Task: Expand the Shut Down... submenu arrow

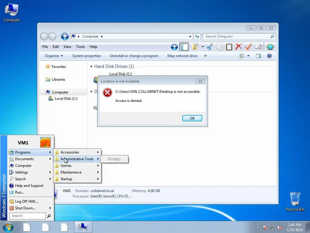Action: 50,208
